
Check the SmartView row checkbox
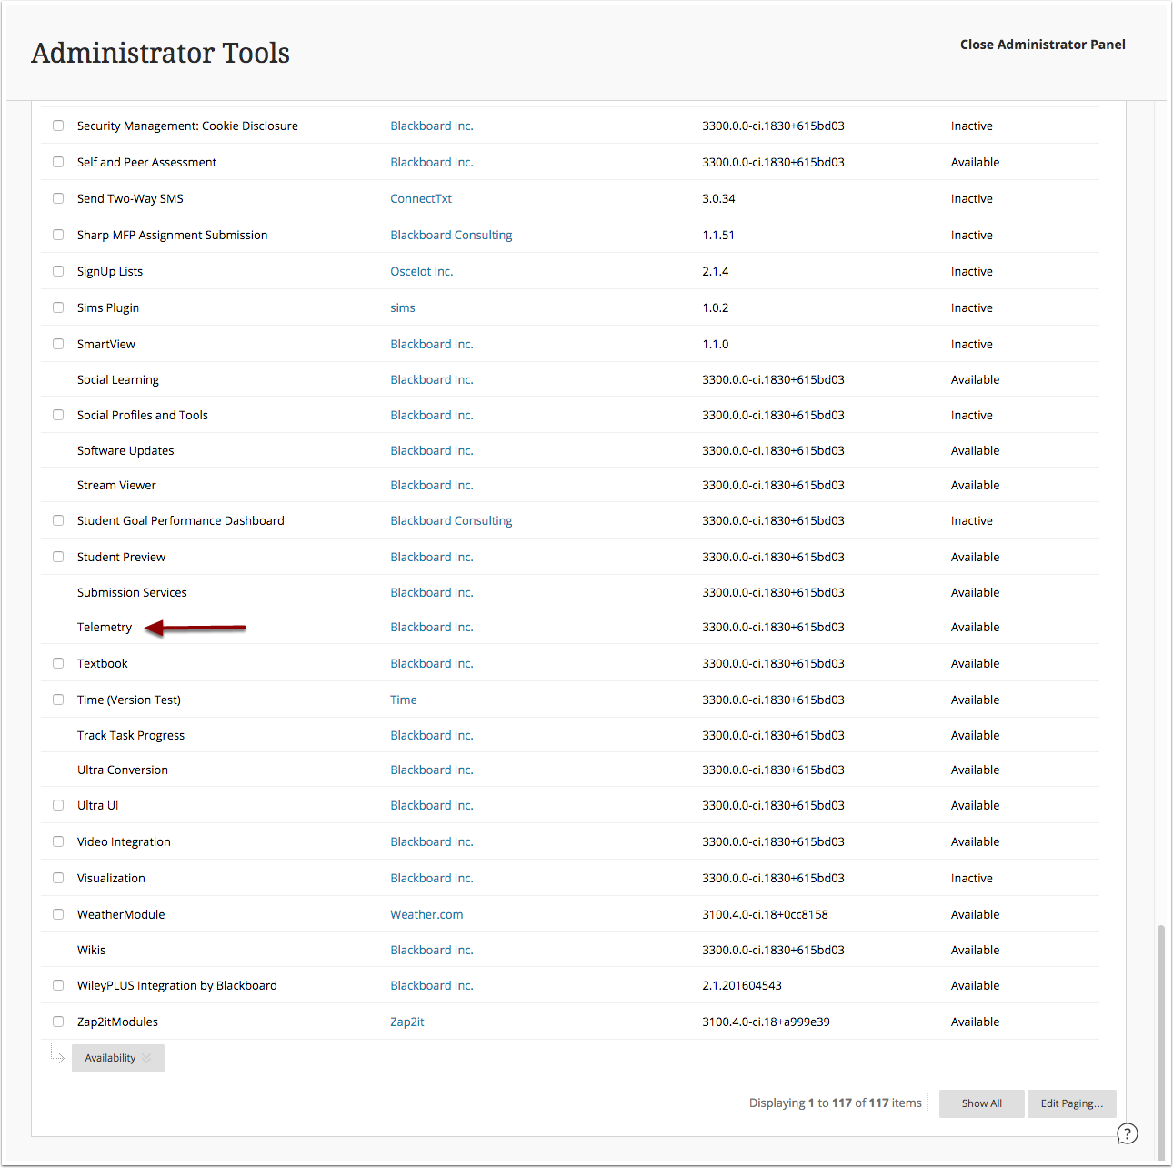[x=58, y=344]
